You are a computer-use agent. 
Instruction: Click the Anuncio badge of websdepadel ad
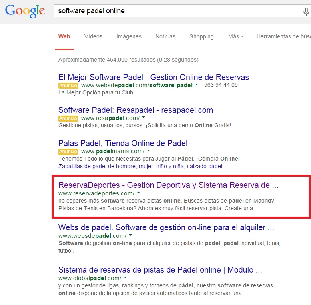point(68,86)
